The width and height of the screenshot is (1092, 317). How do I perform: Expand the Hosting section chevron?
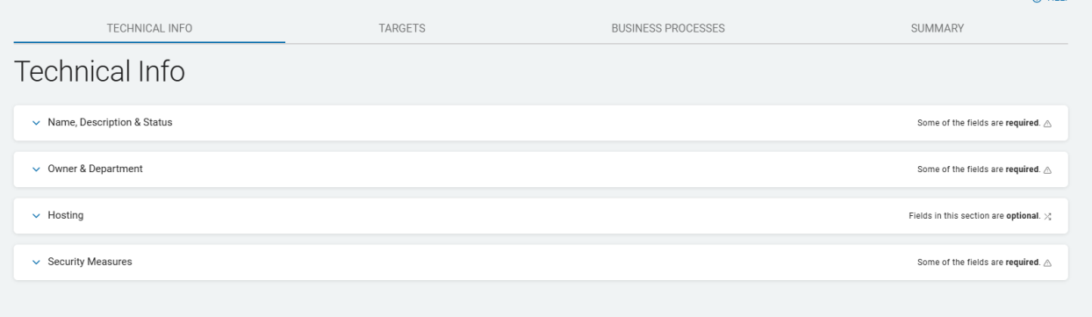pyautogui.click(x=36, y=216)
